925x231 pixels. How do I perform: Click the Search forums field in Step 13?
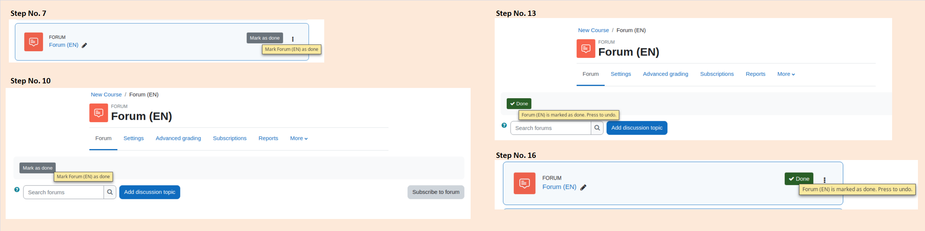[x=551, y=128]
